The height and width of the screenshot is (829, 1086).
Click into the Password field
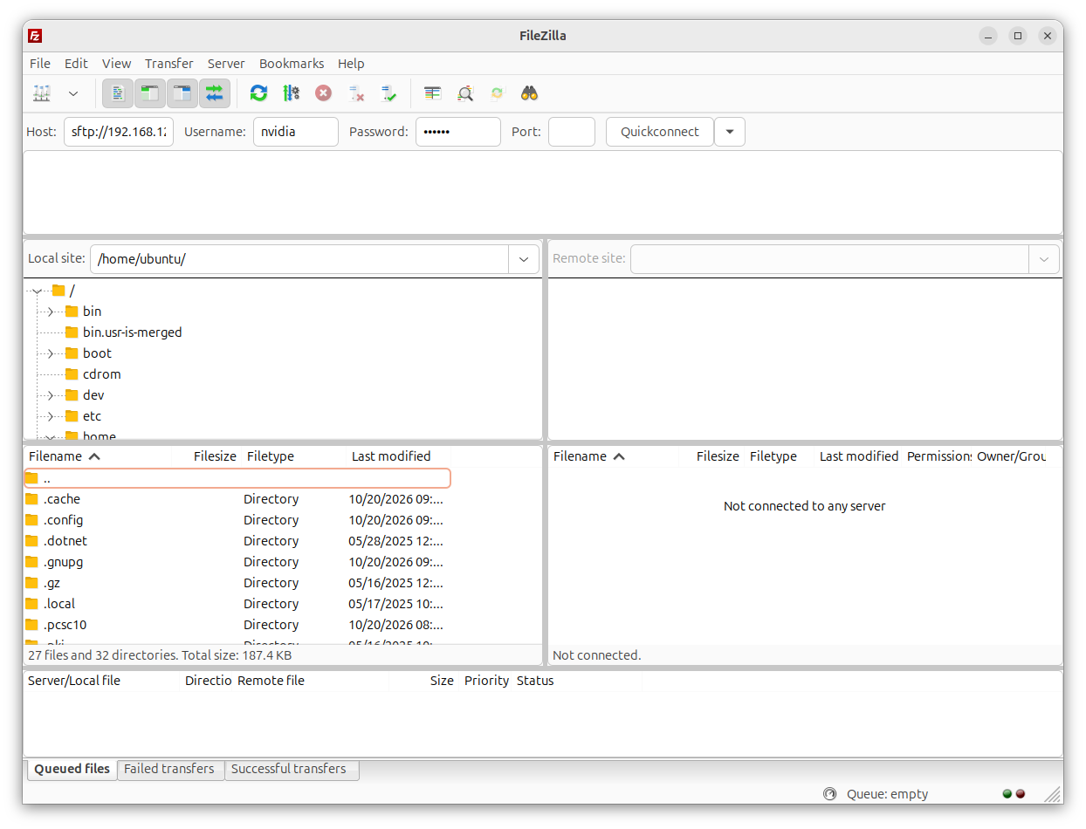pos(458,132)
